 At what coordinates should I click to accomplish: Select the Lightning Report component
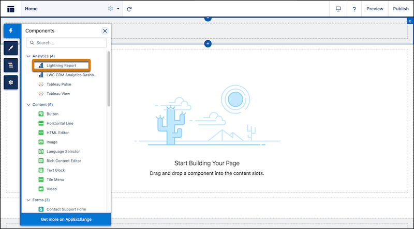click(x=61, y=66)
